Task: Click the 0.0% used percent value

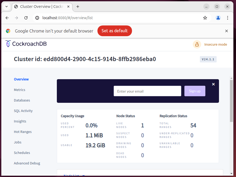Action: pos(91,126)
